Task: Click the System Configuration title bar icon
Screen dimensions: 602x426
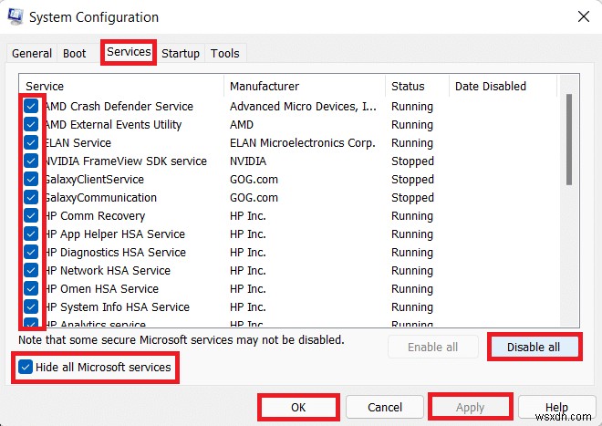Action: pos(16,17)
